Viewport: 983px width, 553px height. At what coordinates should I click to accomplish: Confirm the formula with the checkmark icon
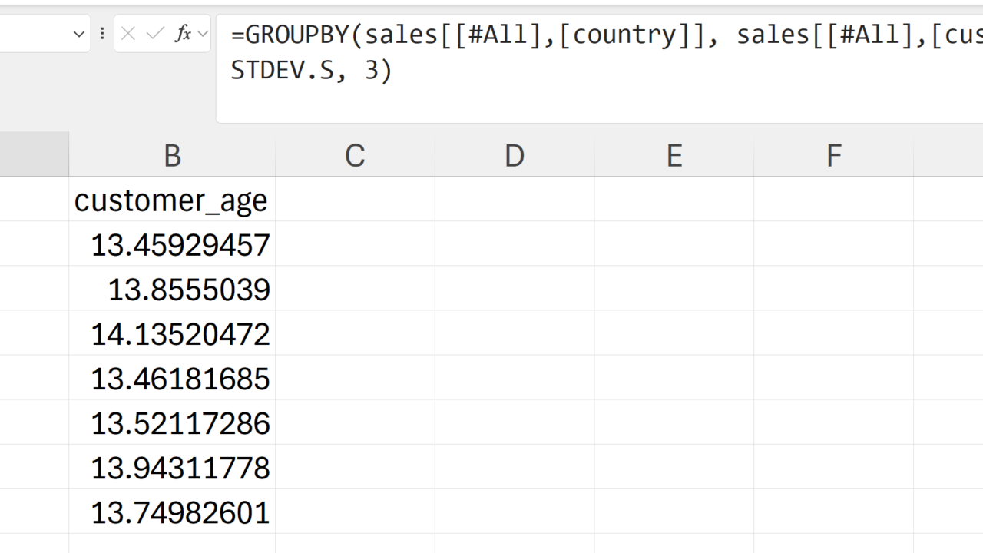[x=155, y=34]
